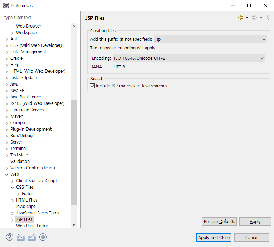
Task: Select JavaScript under Web
Action: pyautogui.click(x=25, y=207)
